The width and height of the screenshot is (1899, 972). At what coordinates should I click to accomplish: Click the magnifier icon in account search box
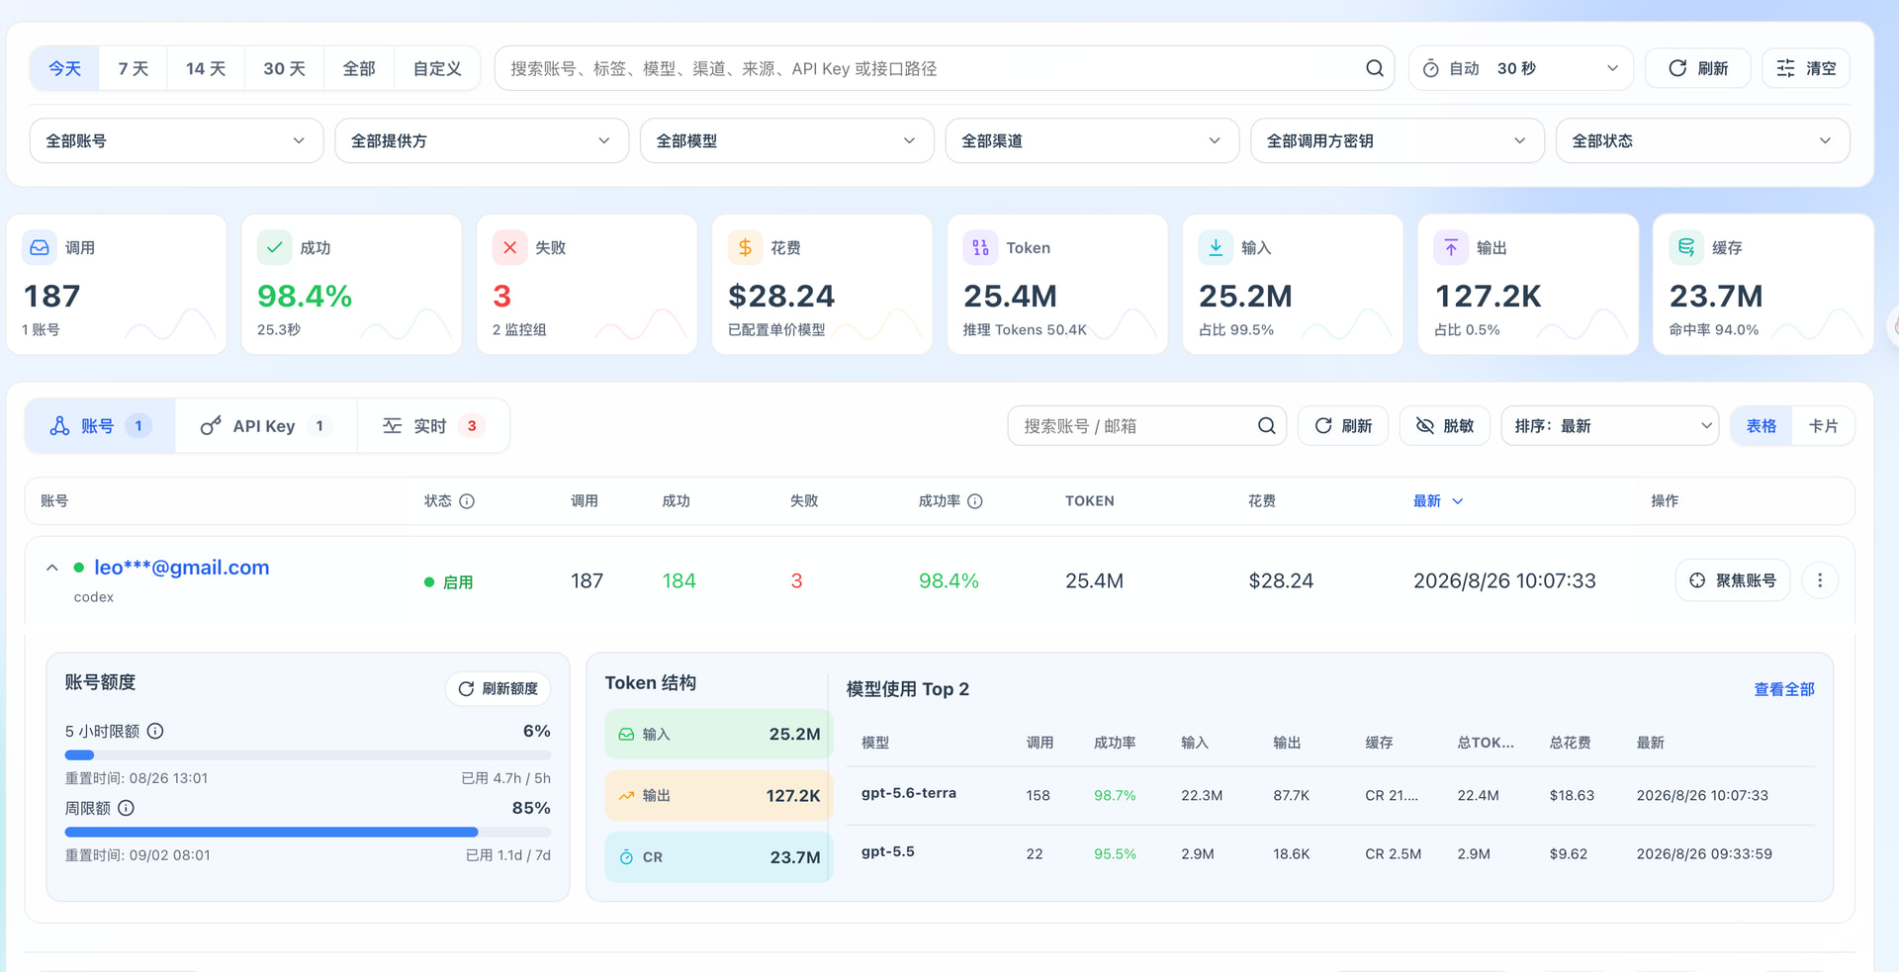[1266, 425]
